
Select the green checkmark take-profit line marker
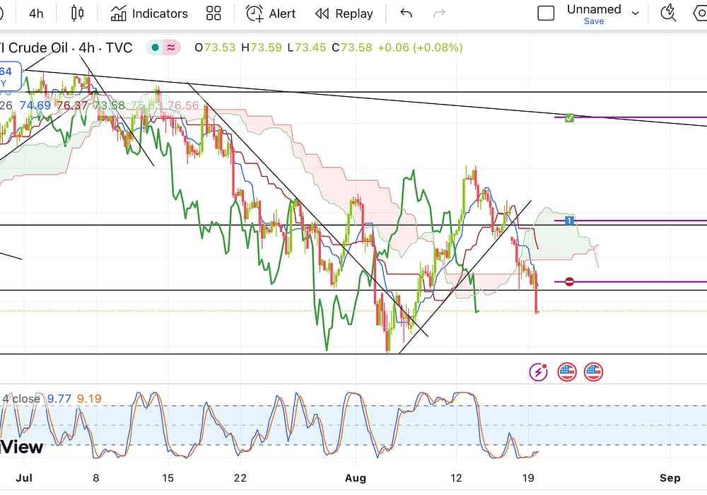570,117
